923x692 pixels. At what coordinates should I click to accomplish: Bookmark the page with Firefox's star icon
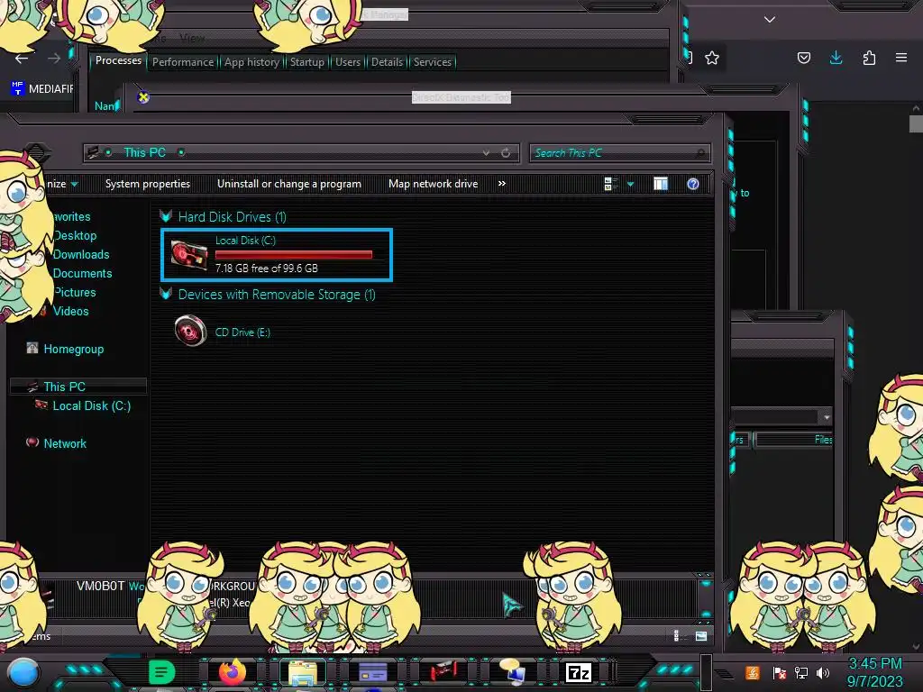(x=712, y=58)
